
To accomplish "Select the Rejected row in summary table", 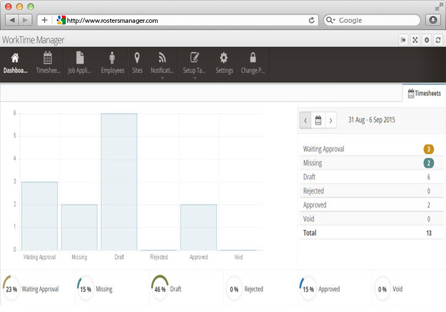I will 371,191.
